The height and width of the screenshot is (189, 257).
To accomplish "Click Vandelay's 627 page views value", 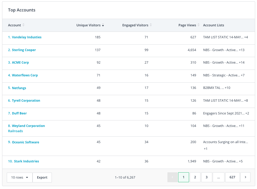I will click(x=193, y=37).
